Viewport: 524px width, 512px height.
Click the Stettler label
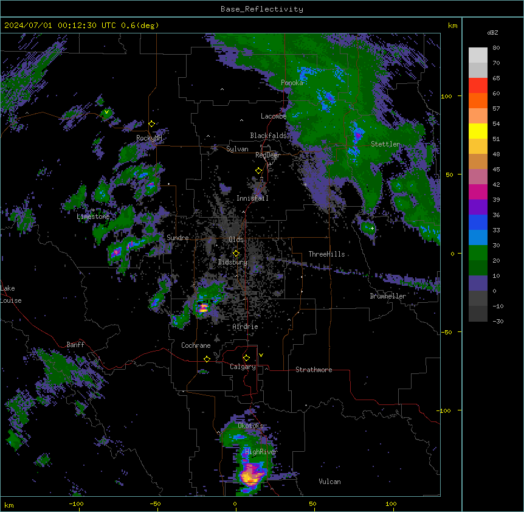(x=385, y=144)
